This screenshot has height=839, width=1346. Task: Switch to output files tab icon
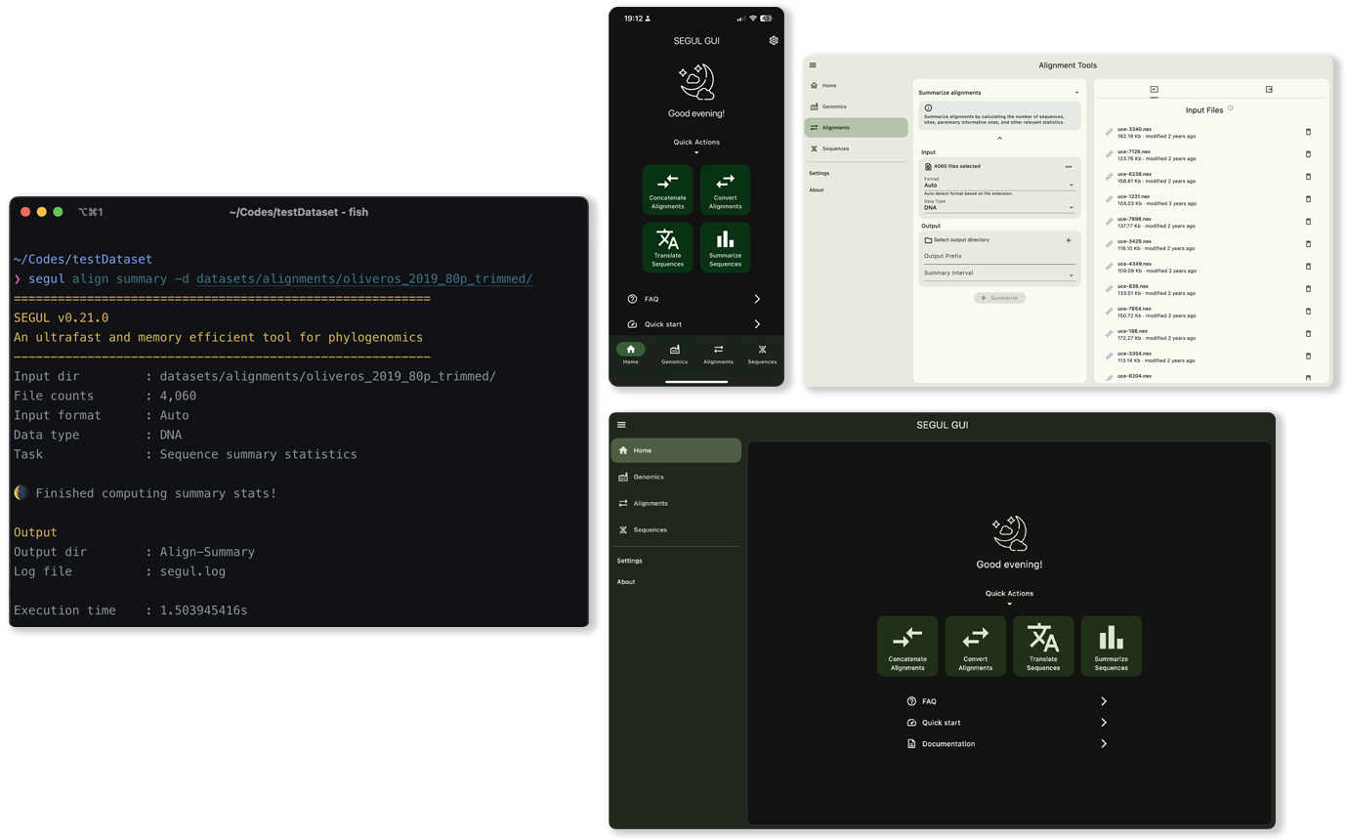[1269, 90]
